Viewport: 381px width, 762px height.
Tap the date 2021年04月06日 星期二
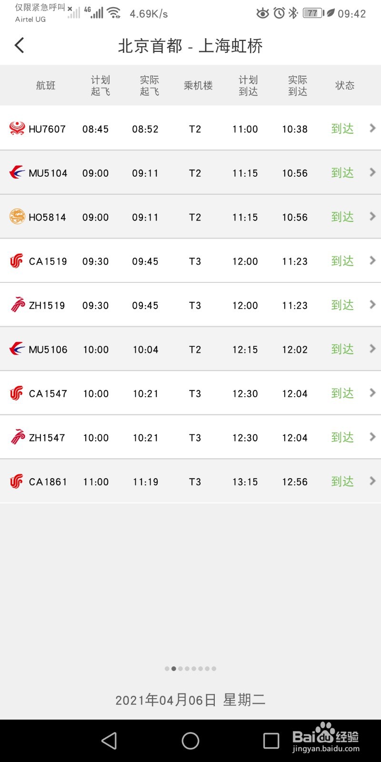(x=190, y=700)
